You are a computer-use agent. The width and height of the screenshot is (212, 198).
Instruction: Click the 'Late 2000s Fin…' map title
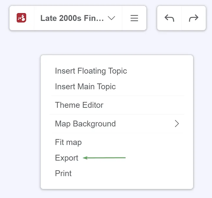coord(72,18)
